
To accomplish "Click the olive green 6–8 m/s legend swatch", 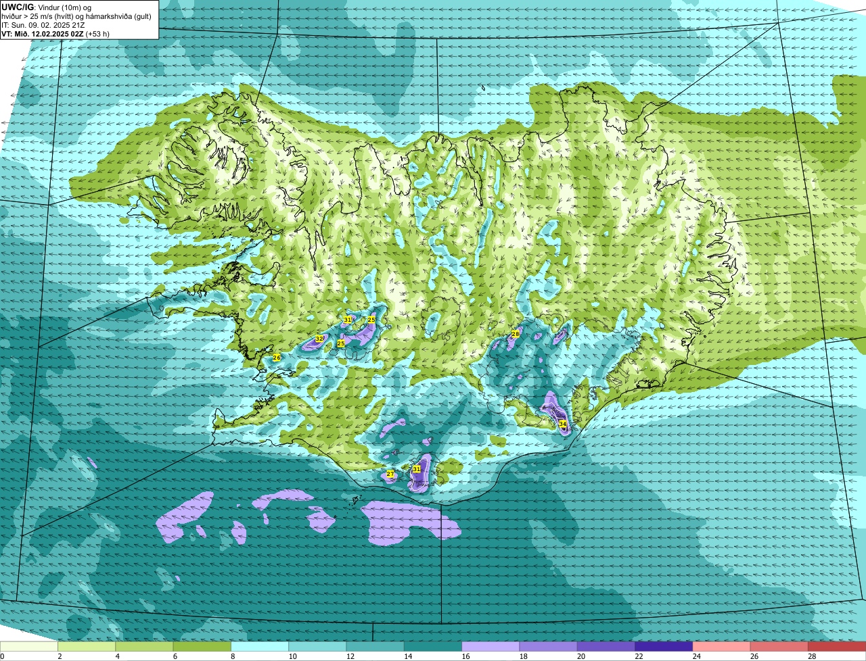I will [202, 647].
